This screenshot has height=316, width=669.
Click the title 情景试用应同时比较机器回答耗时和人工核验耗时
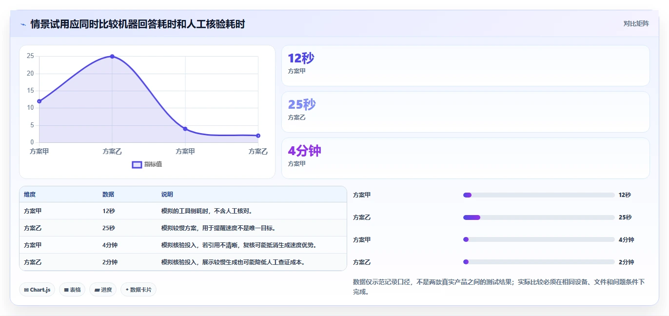point(138,24)
